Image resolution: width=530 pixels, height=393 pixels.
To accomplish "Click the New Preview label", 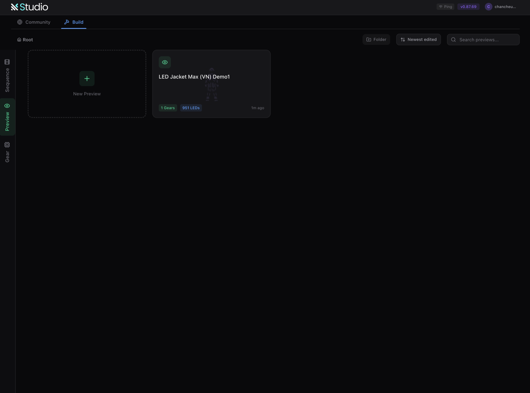I will (x=87, y=94).
